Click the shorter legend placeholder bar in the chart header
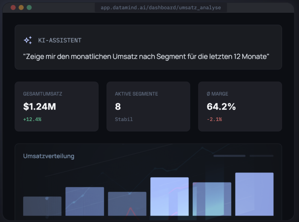 pyautogui.click(x=261, y=156)
